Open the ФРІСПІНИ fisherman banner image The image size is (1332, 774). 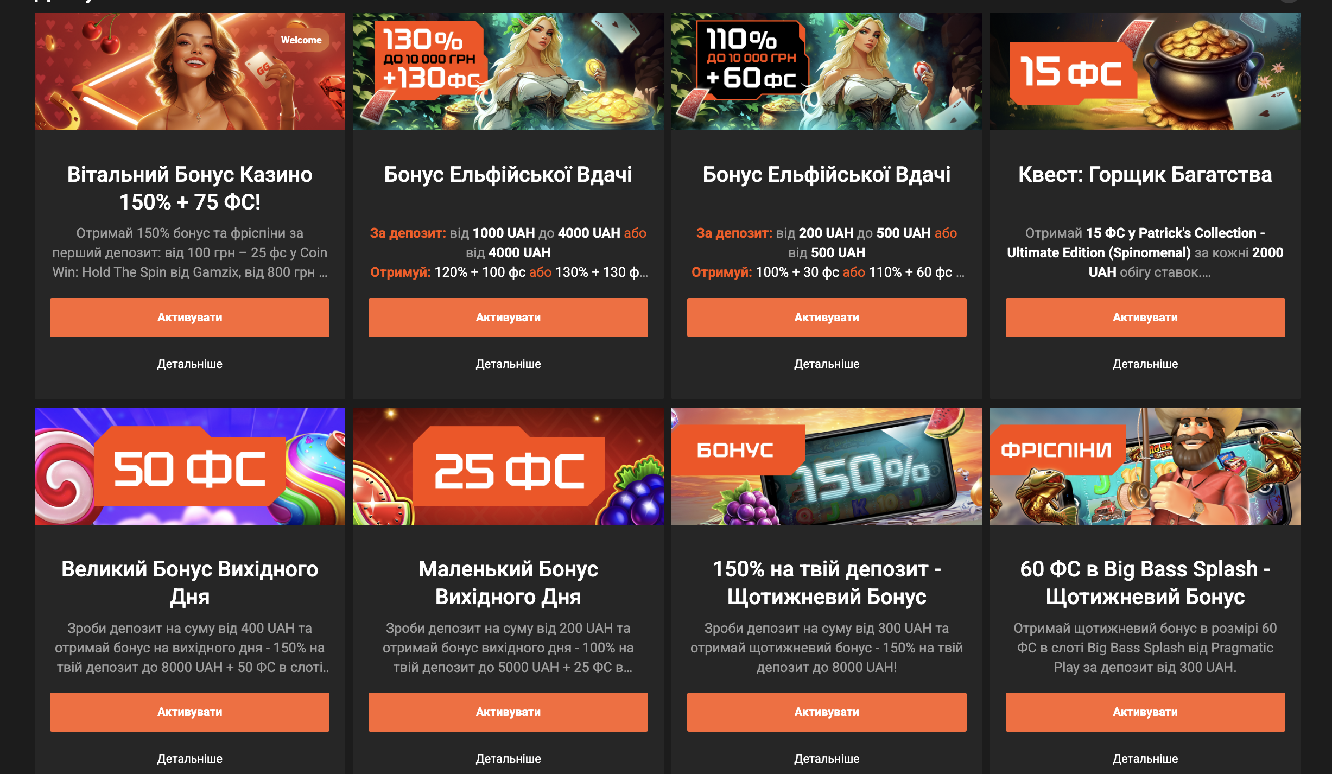(x=1145, y=466)
